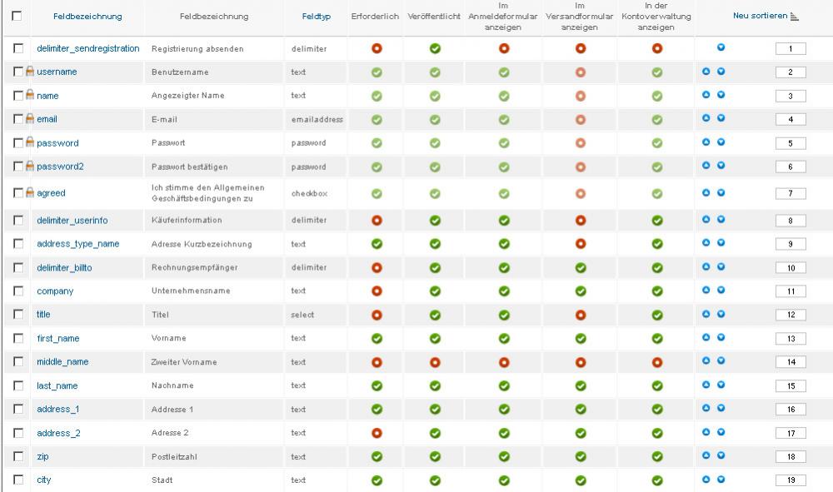Click the shipping form icon for address_type_name
This screenshot has height=492, width=833.
click(x=581, y=244)
